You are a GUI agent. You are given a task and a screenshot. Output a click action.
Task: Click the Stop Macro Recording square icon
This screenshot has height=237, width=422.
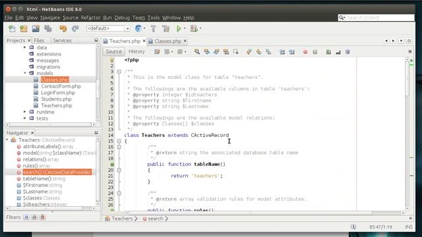coord(315,51)
